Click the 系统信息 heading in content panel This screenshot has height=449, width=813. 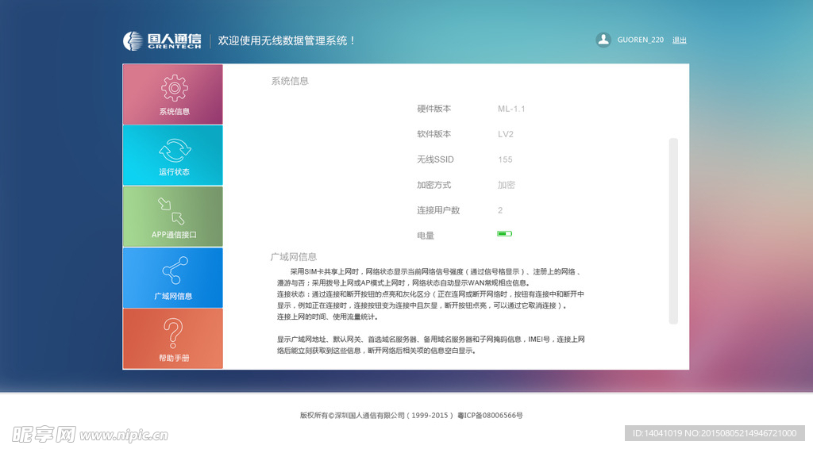pos(290,81)
